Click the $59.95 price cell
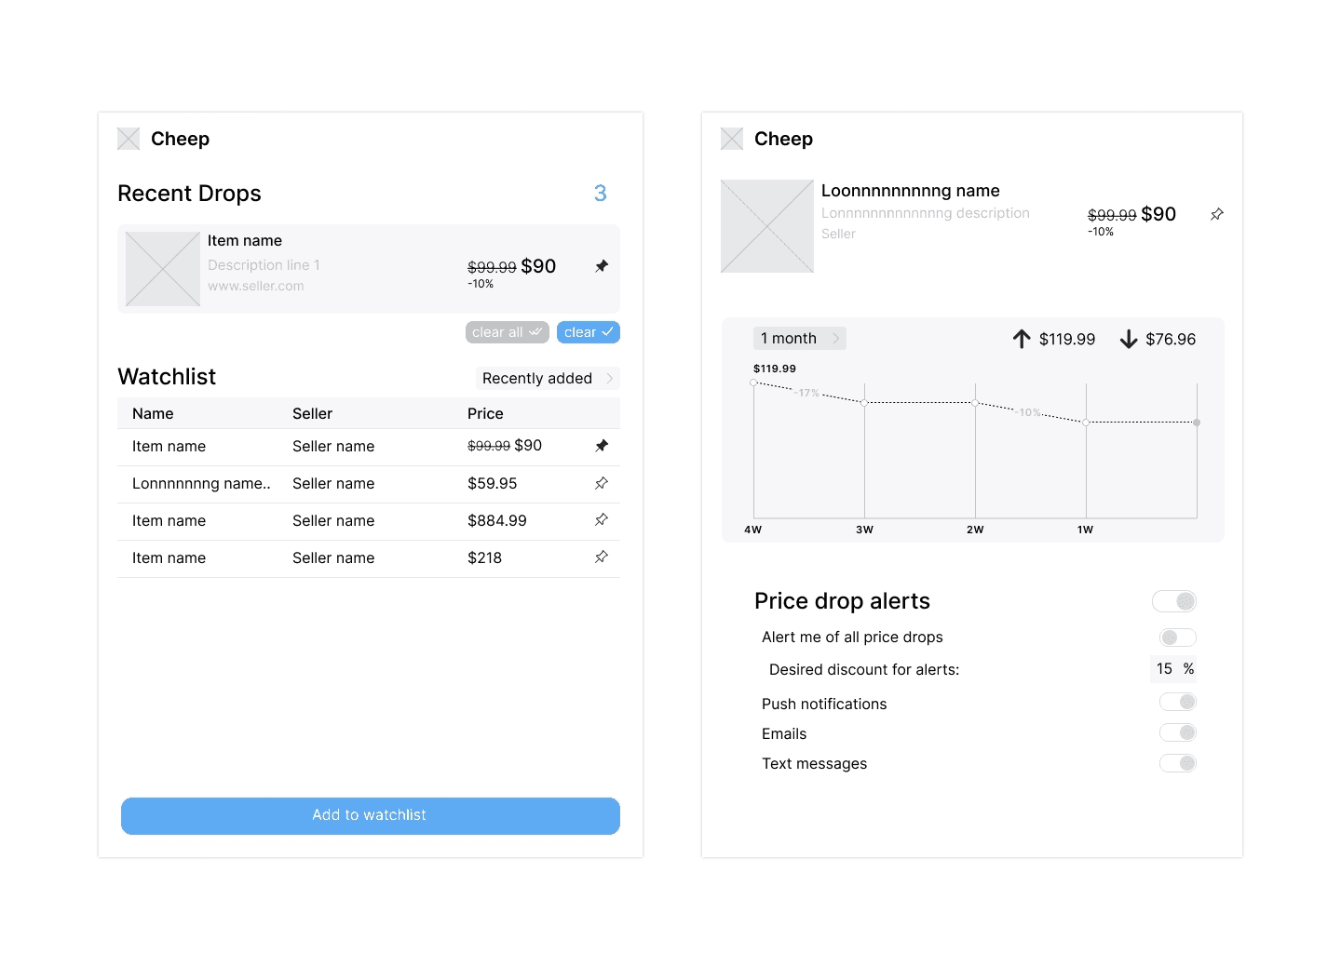Viewport: 1341px width, 953px height. pyautogui.click(x=493, y=484)
